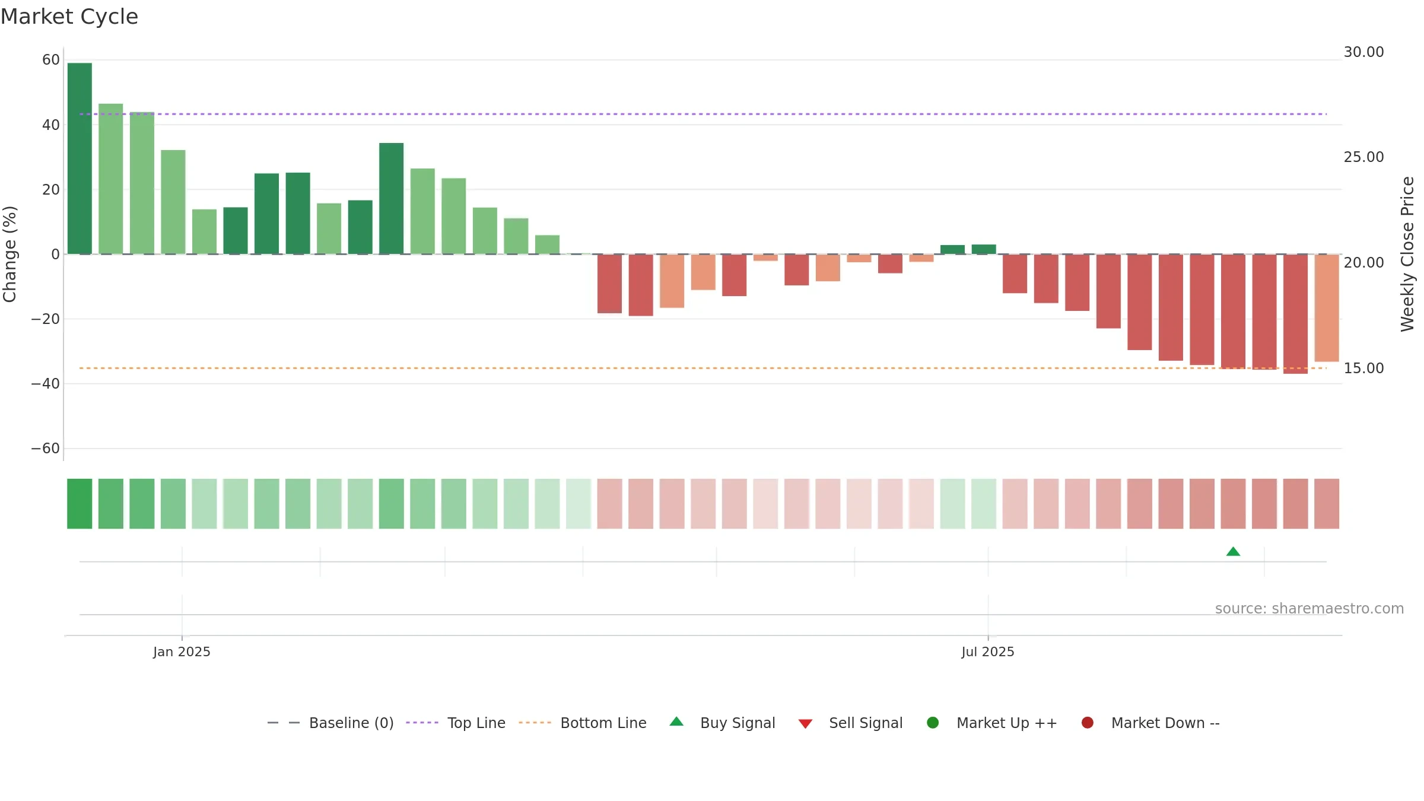Toggle the Market Down -- legend entry
The image size is (1424, 801).
tap(1150, 723)
